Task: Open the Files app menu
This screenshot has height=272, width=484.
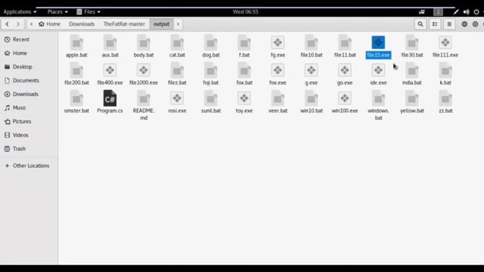Action: (88, 12)
